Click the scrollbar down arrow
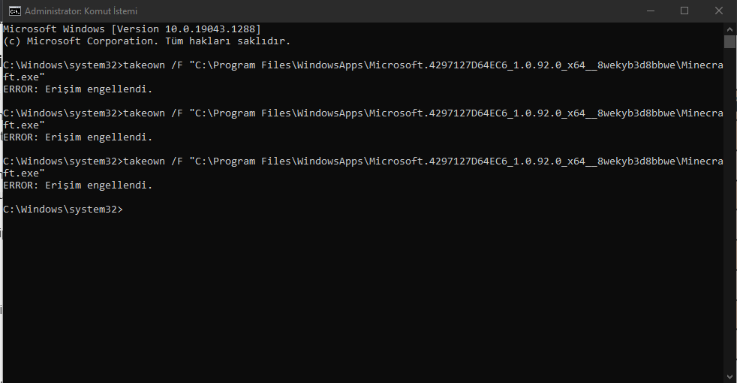 click(x=729, y=375)
